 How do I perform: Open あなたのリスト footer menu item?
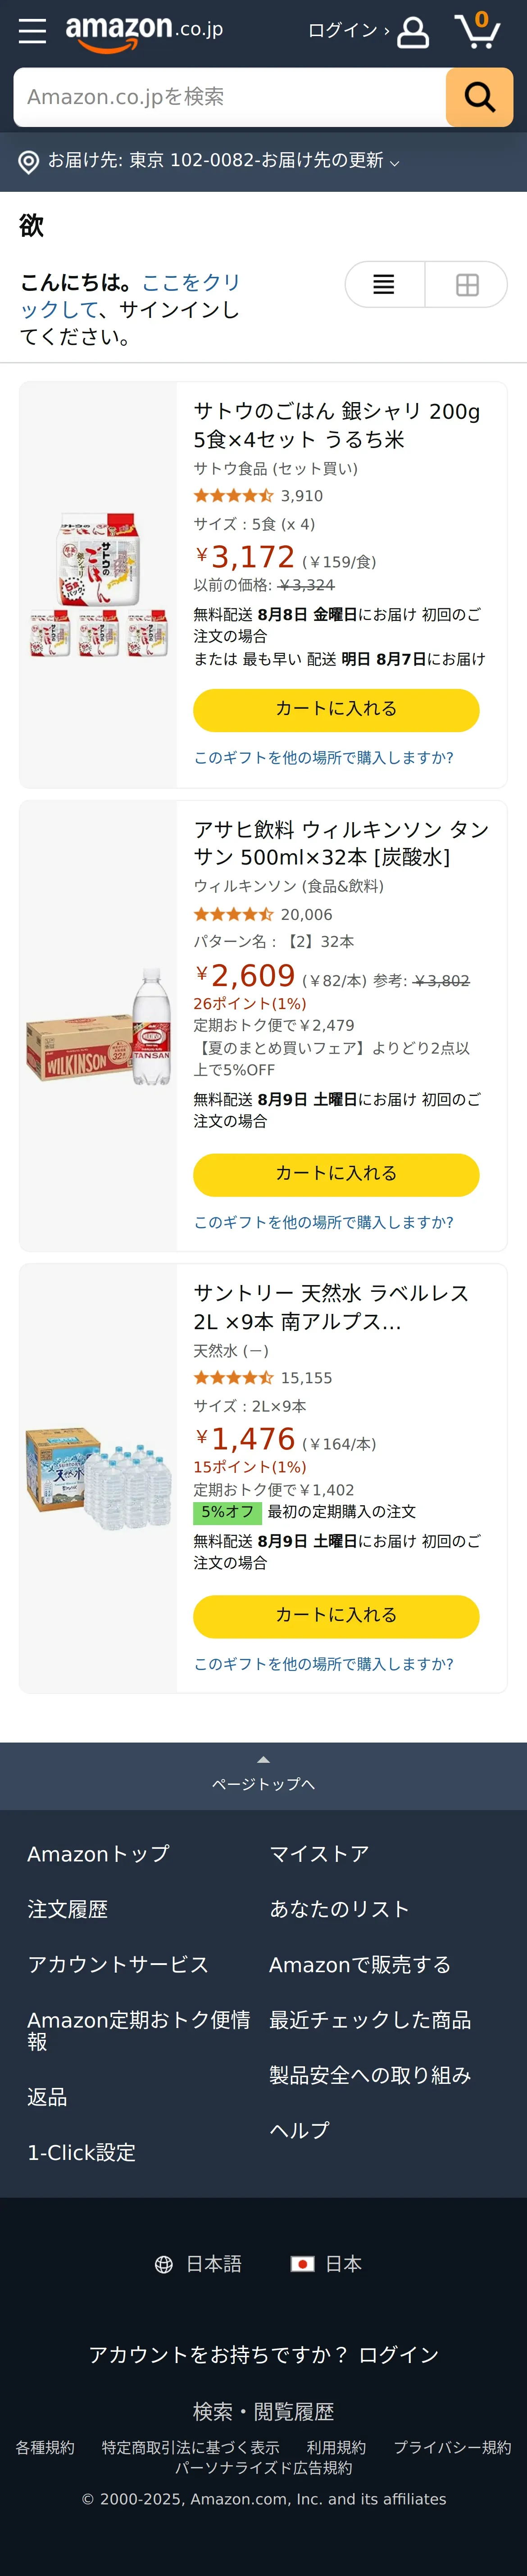coord(339,1909)
